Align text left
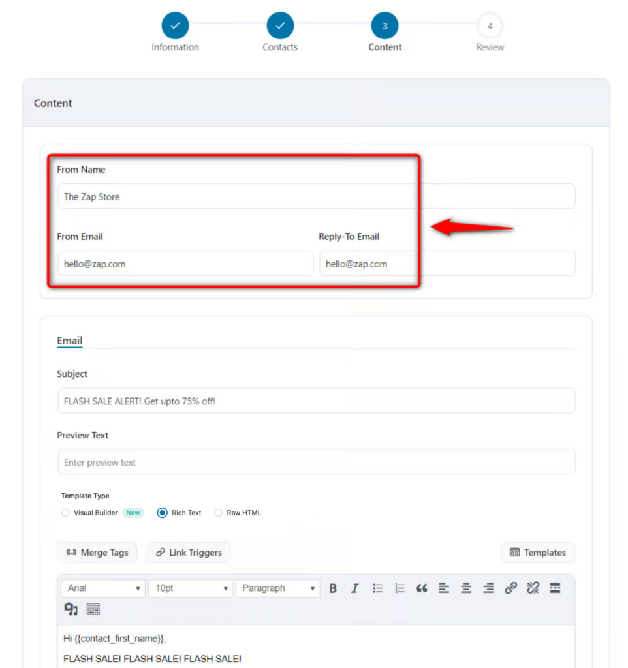Viewport: 628px width, 668px height. click(x=444, y=588)
